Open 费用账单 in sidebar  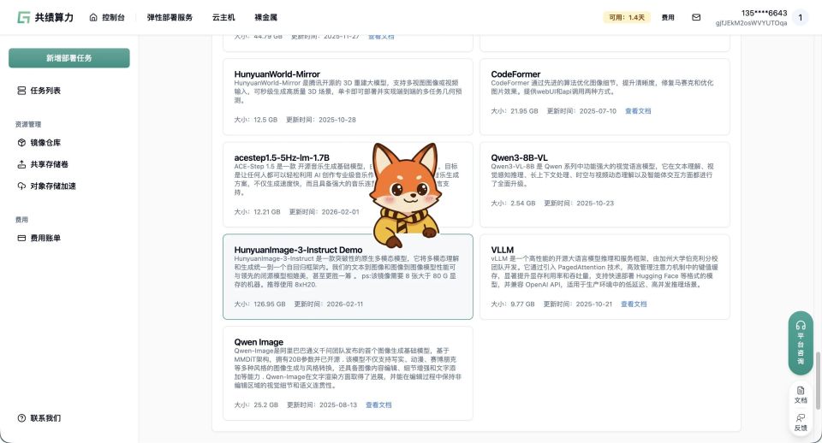[45, 238]
